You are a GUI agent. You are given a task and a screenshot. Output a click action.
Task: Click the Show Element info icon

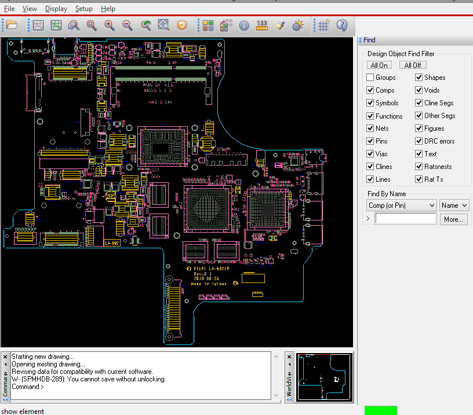244,25
